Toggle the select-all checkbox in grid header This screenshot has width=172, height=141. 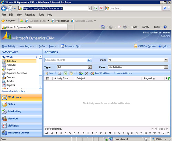point(48,78)
